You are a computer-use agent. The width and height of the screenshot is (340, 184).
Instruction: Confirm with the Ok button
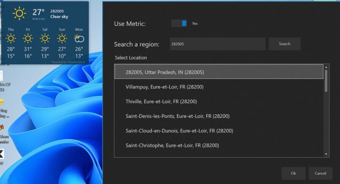(293, 173)
